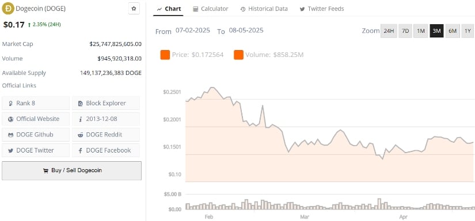Open the Chart tab
Image resolution: width=475 pixels, height=221 pixels.
point(169,9)
